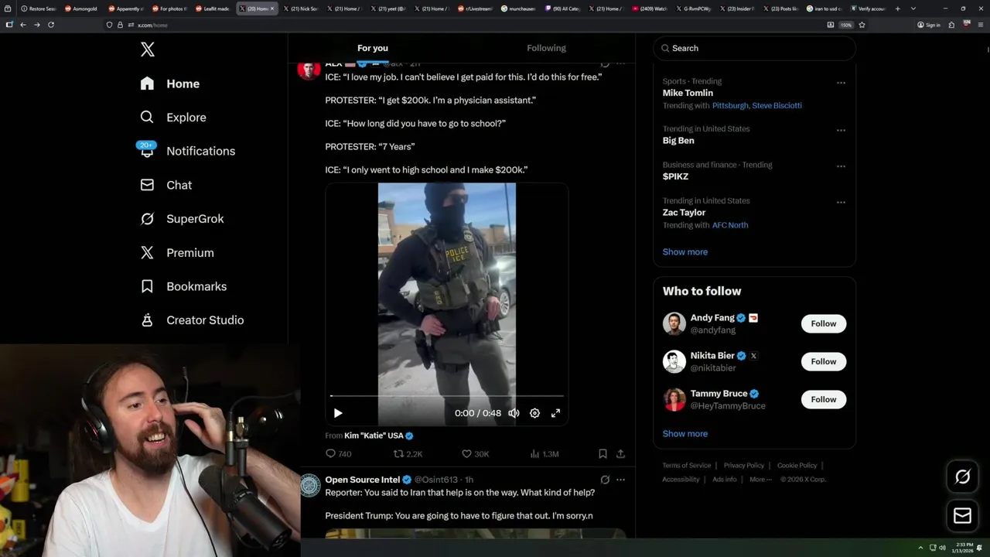
Task: Go forward in the browser
Action: [36, 25]
